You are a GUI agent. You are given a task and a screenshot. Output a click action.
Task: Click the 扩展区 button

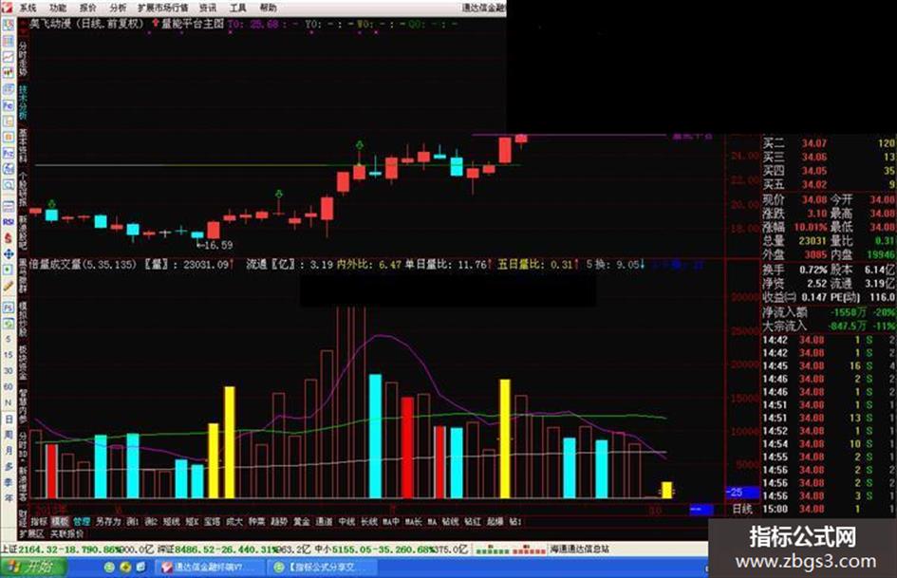pos(31,533)
